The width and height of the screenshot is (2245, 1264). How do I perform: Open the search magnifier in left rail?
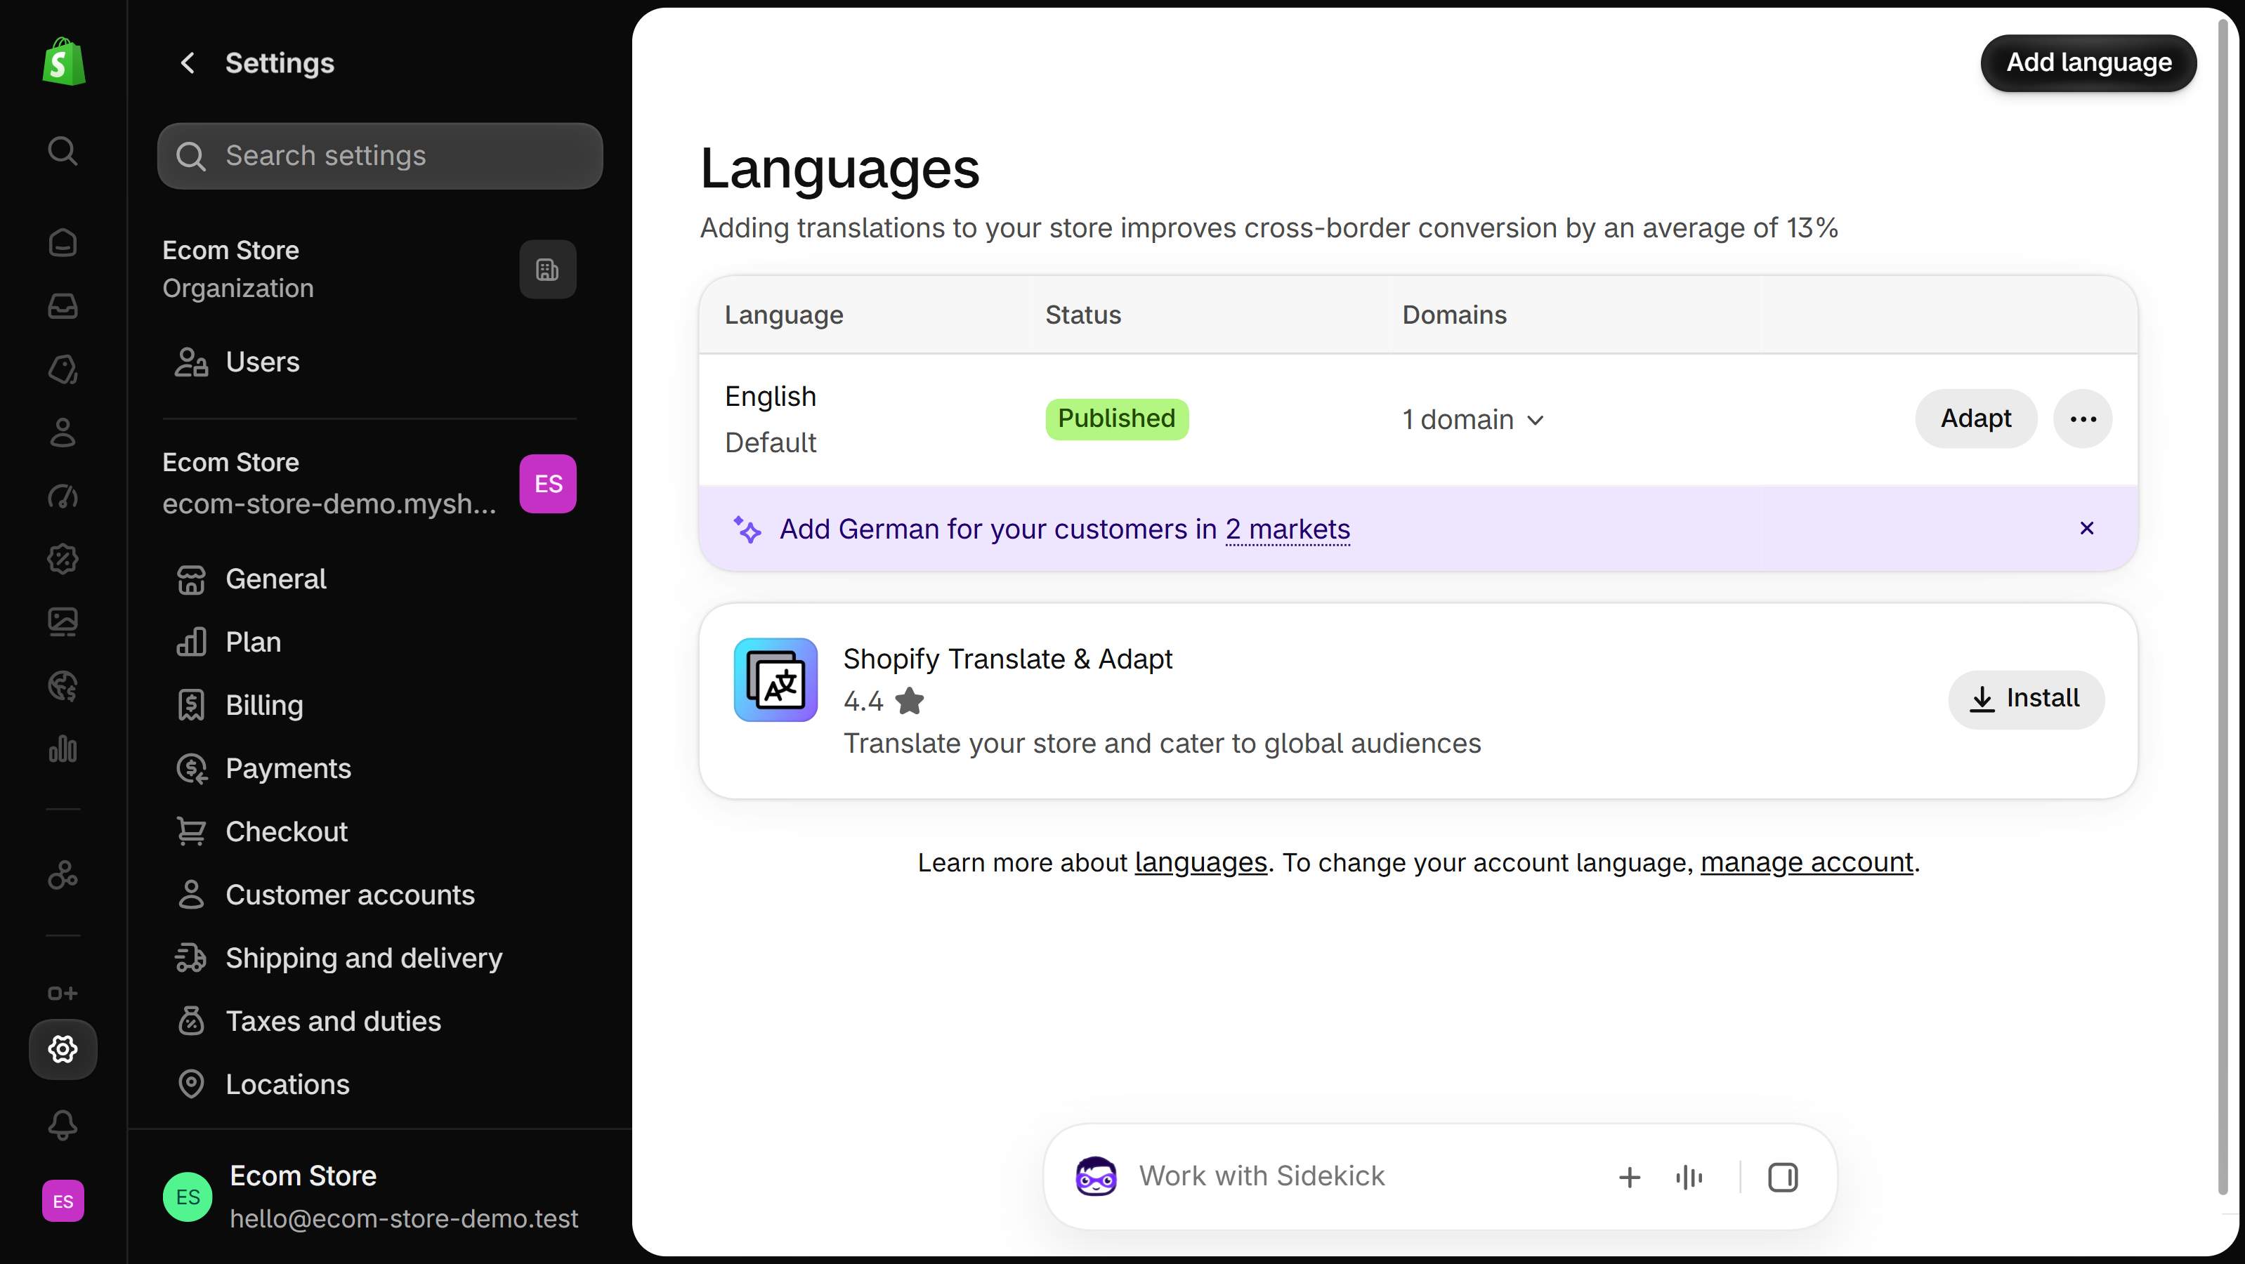[63, 151]
